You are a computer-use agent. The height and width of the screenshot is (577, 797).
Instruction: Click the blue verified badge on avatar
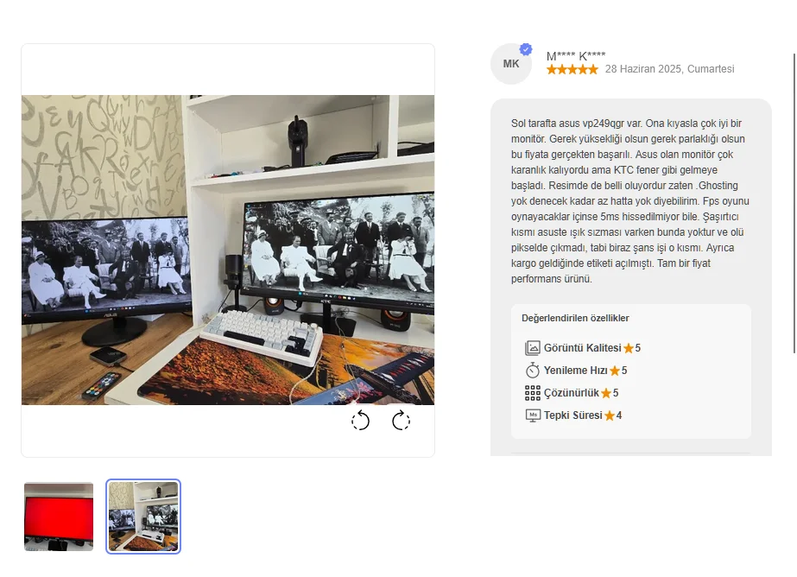tap(526, 49)
